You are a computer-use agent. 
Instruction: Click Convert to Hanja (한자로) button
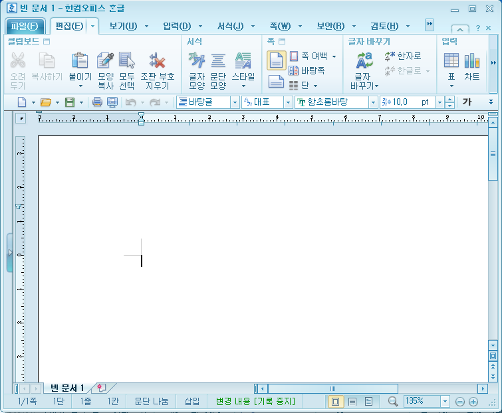(x=403, y=56)
